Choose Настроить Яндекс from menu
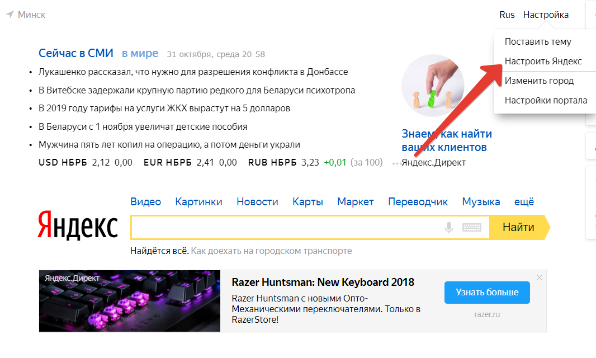 (543, 62)
